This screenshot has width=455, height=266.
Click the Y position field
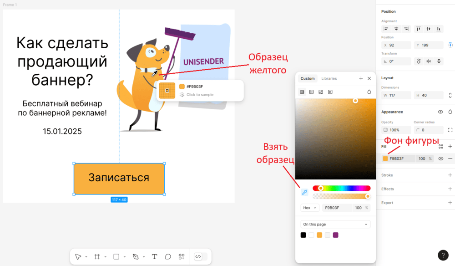pos(429,45)
